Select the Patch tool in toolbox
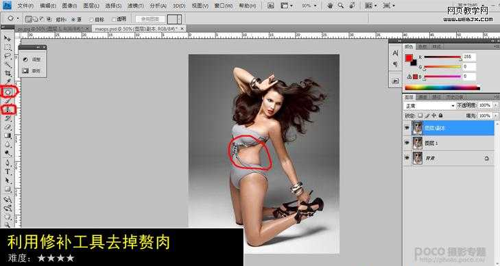The image size is (500, 266). click(x=8, y=92)
